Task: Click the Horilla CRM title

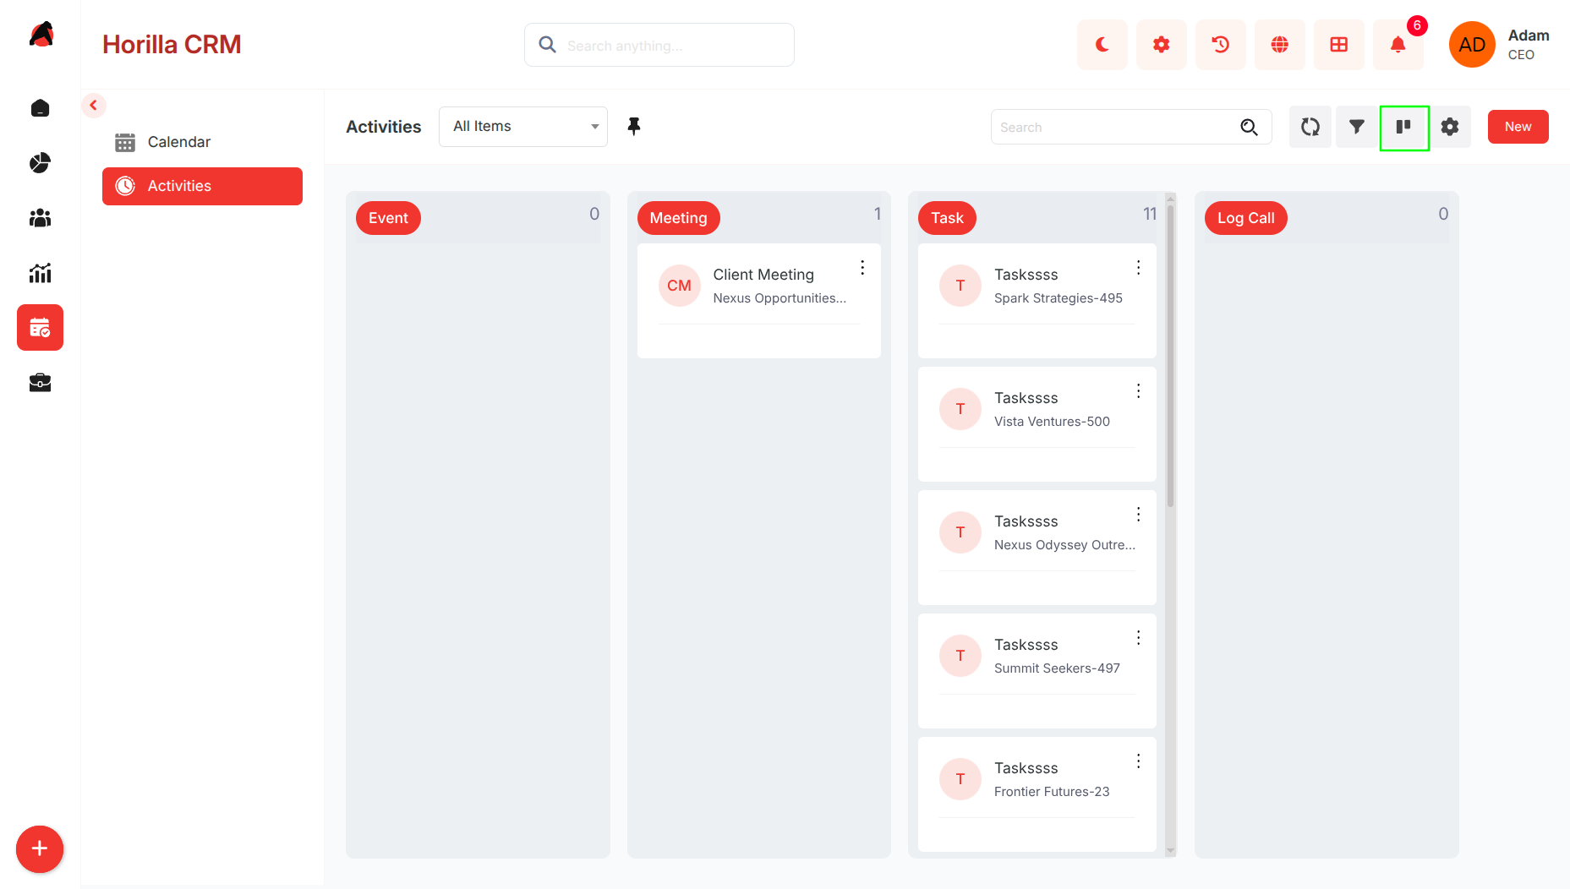Action: tap(172, 45)
